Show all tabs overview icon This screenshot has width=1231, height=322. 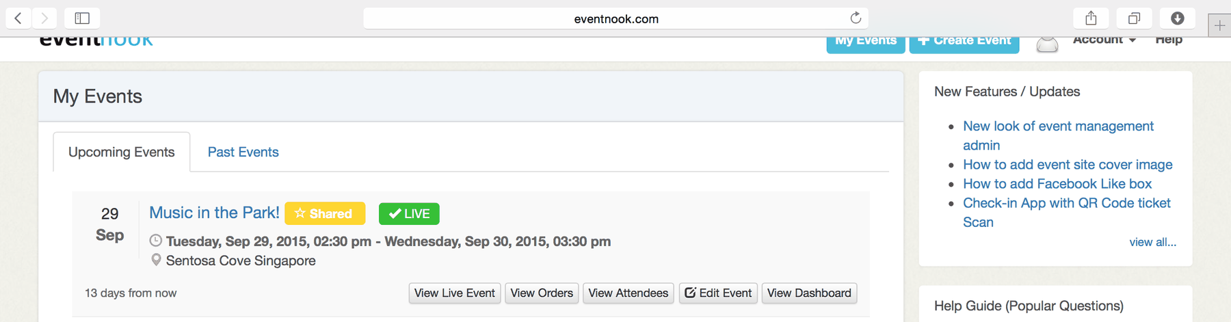pyautogui.click(x=1134, y=18)
